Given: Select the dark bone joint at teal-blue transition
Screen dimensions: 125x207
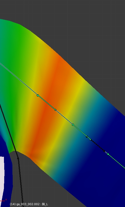Looking at the screenshot, I should click(87, 137).
